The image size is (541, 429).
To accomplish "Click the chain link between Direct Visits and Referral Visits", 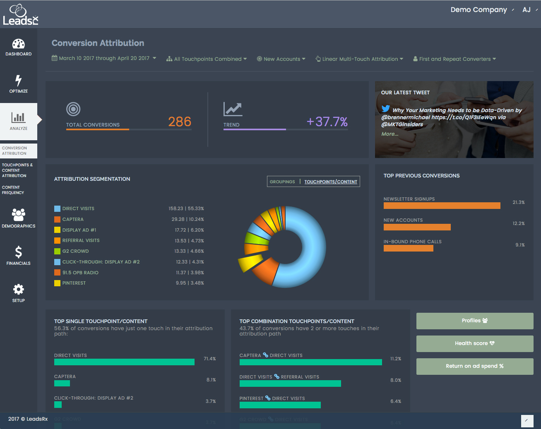I will (x=277, y=376).
